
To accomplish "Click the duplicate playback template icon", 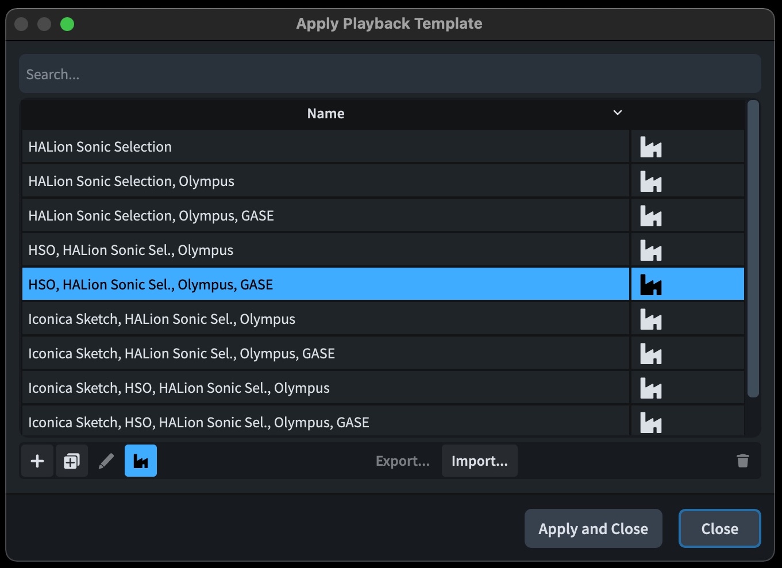I will tap(72, 461).
